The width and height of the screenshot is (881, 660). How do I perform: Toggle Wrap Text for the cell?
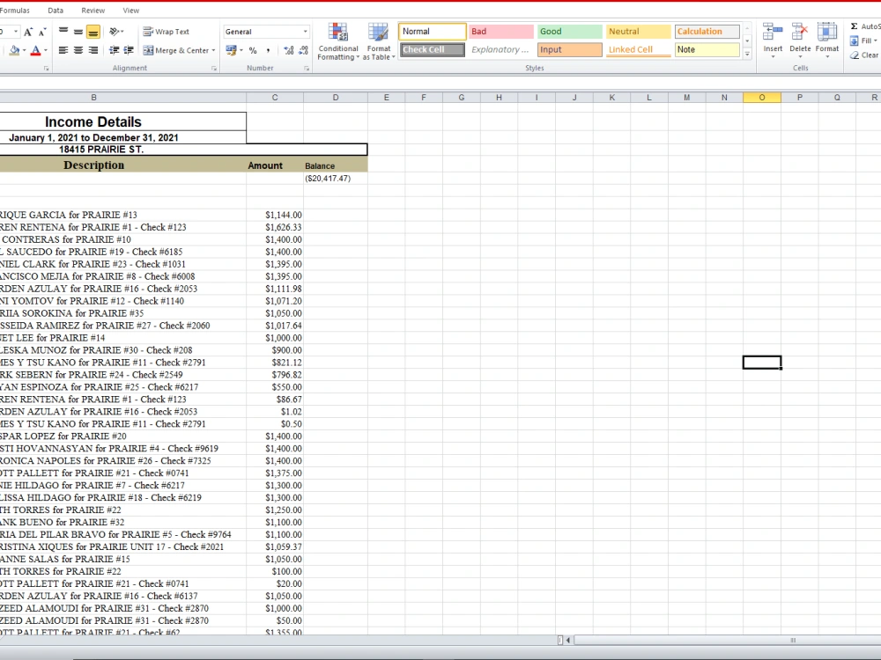click(172, 32)
